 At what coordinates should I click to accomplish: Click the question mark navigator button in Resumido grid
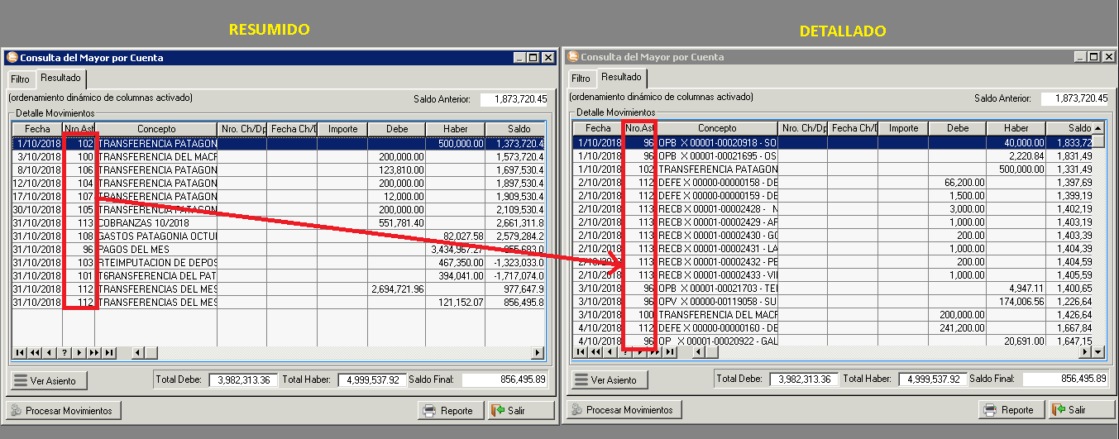click(x=65, y=353)
